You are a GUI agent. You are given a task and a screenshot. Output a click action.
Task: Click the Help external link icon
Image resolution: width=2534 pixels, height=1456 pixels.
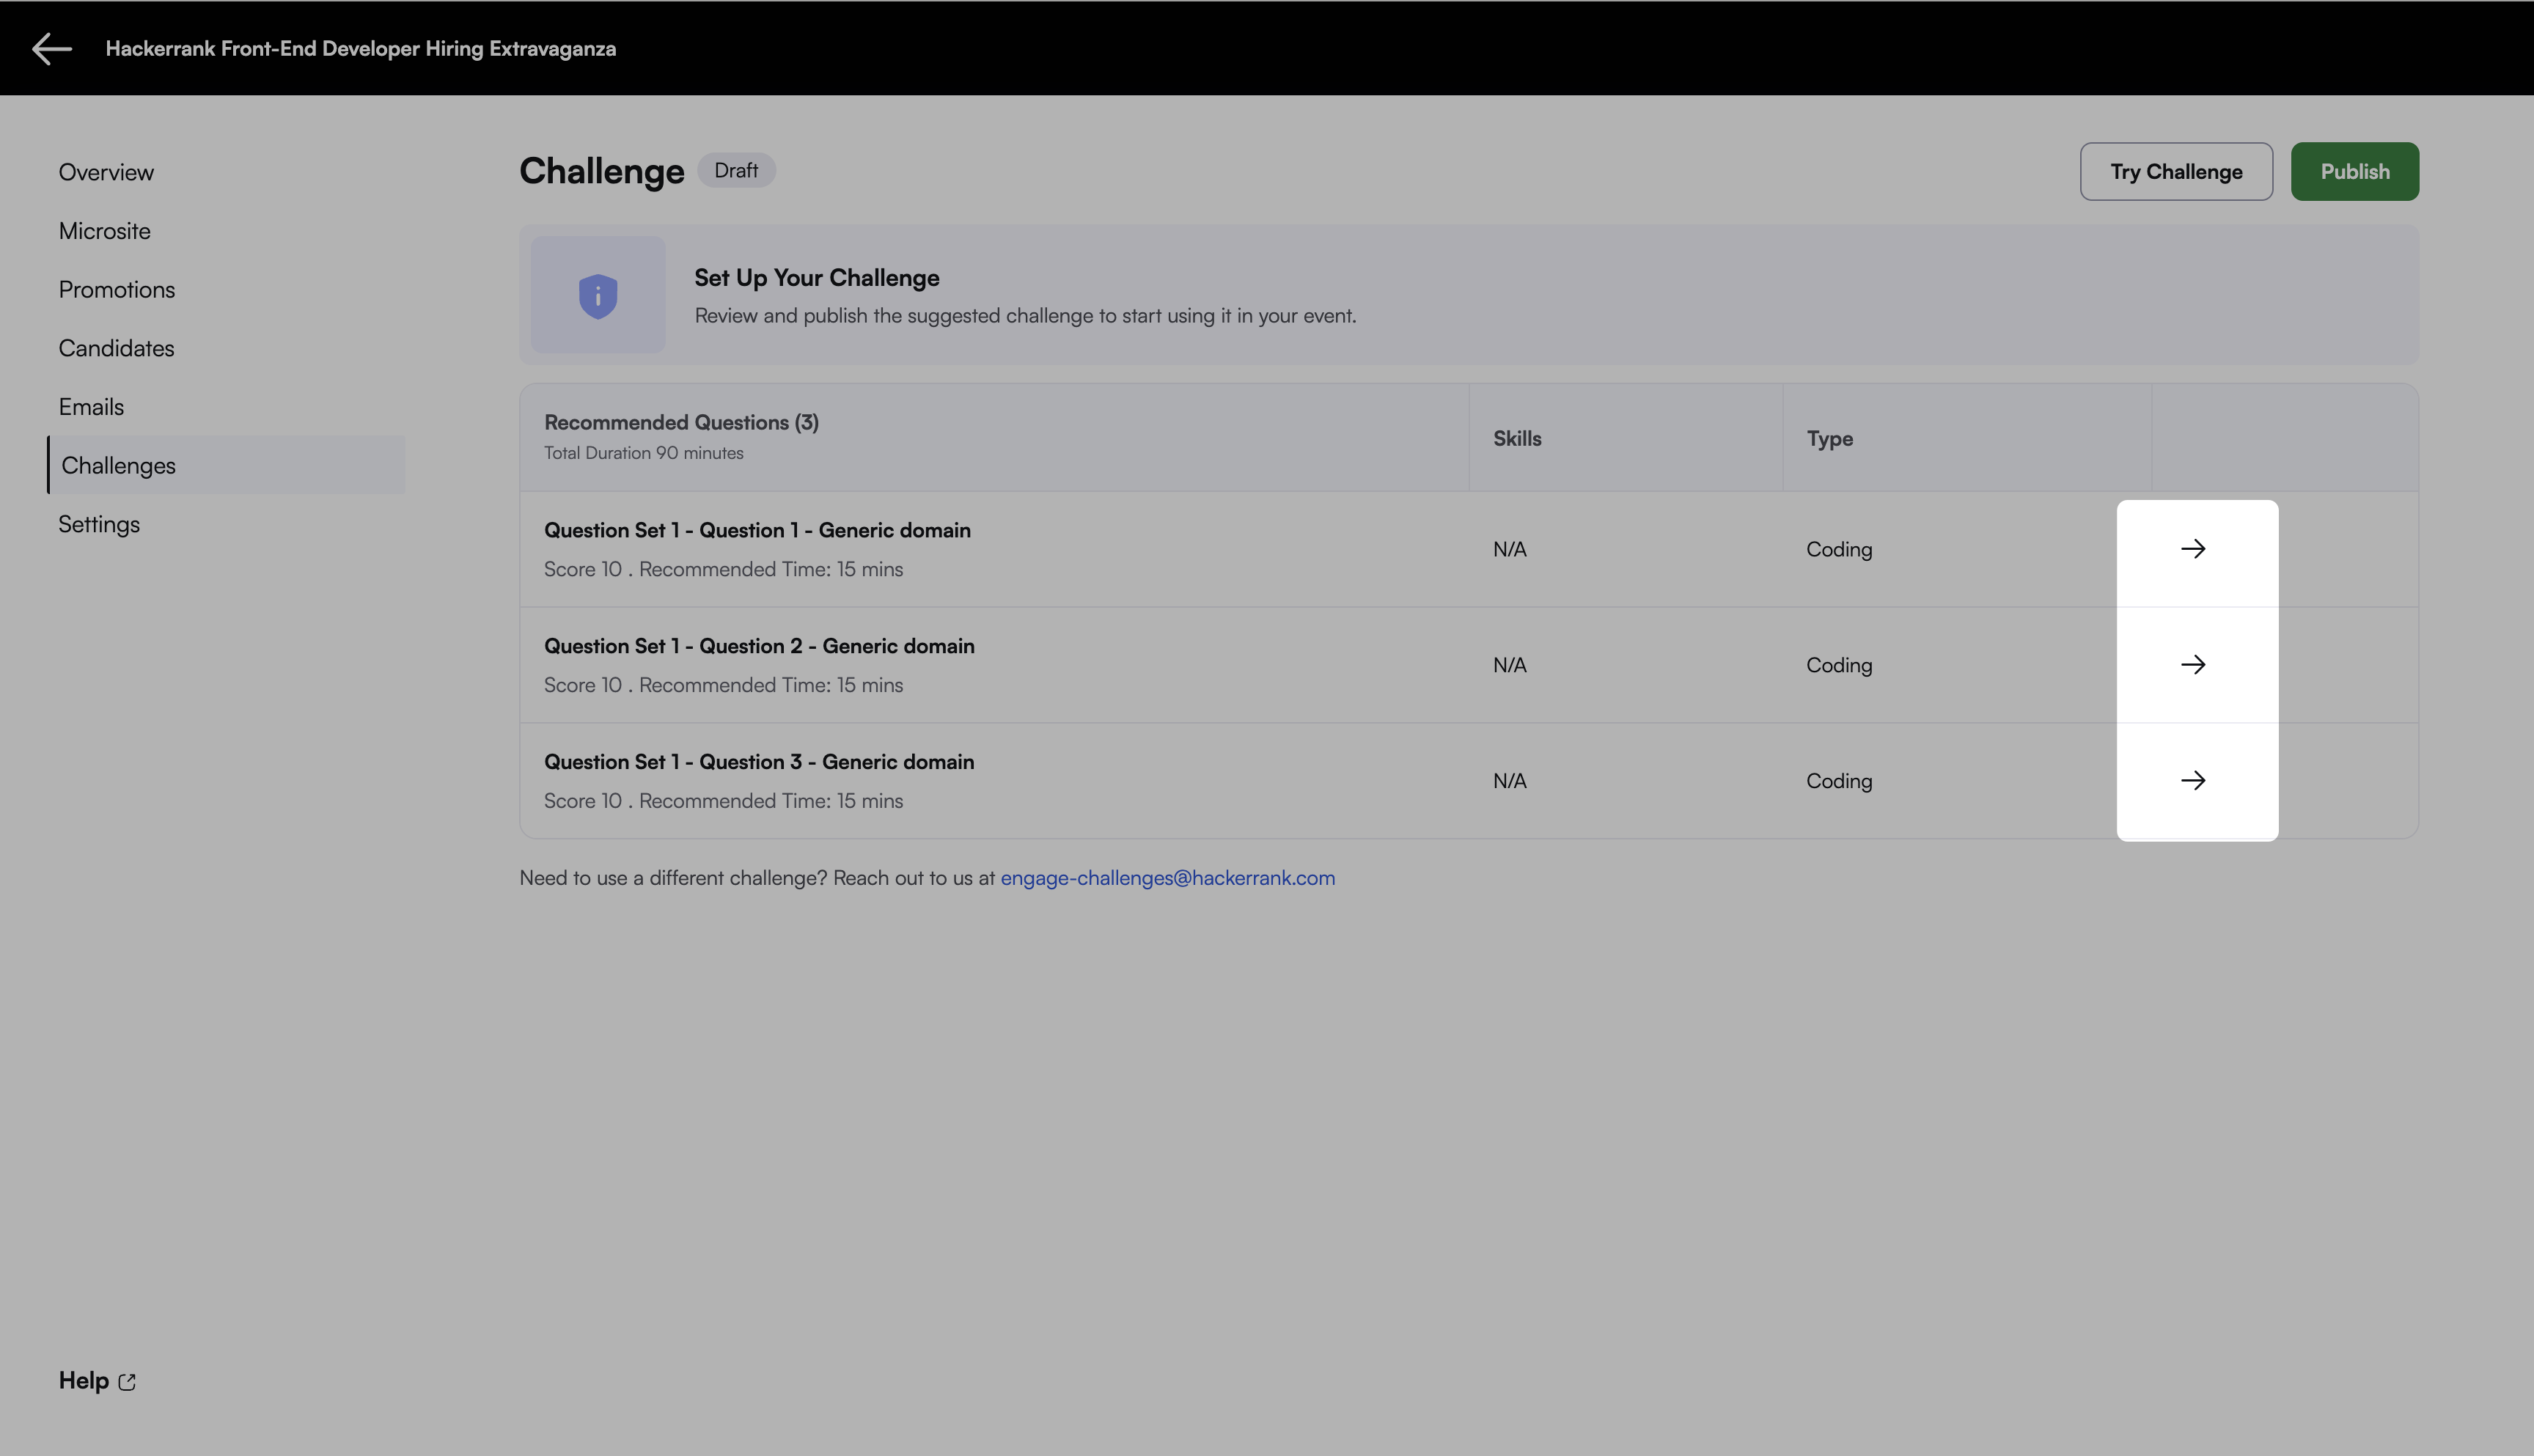click(x=127, y=1382)
